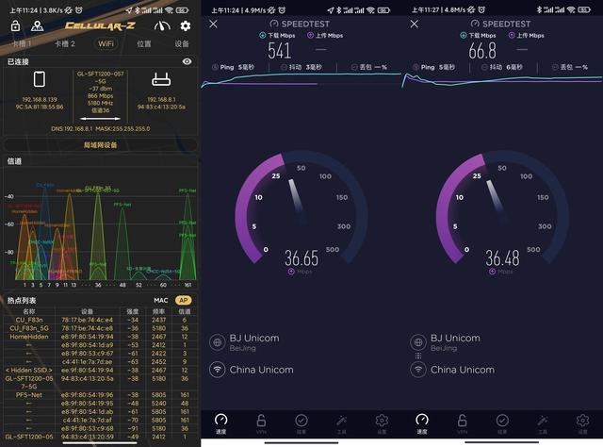
Task: Select the CU_F83n_5G hotspot row
Action: (100, 328)
